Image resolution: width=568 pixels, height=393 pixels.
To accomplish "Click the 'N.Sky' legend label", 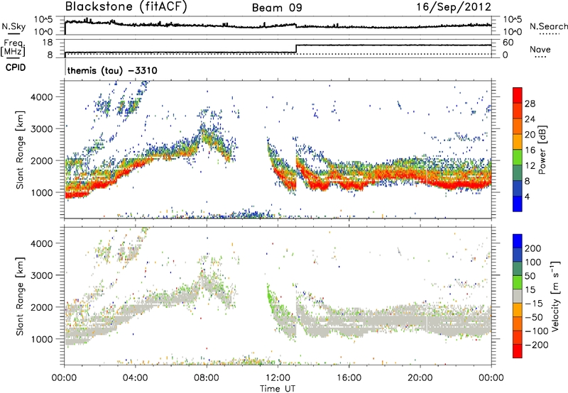I will pos(13,26).
